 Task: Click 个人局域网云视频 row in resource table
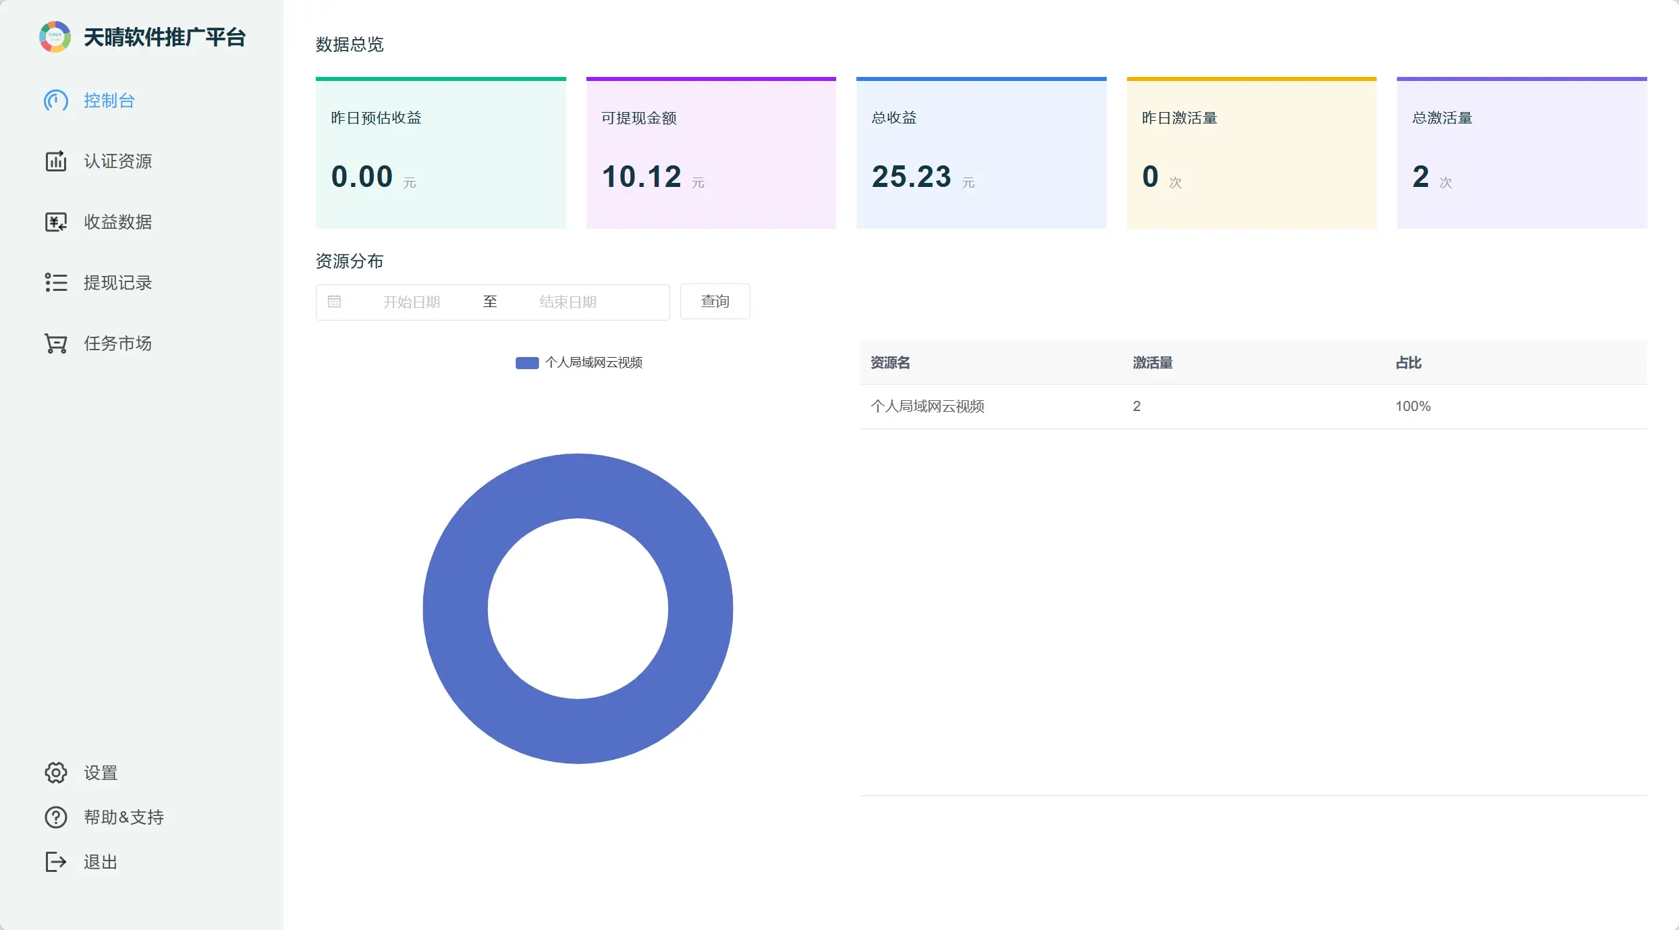click(927, 406)
